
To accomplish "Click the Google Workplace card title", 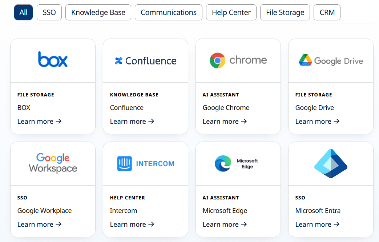I will [x=44, y=211].
